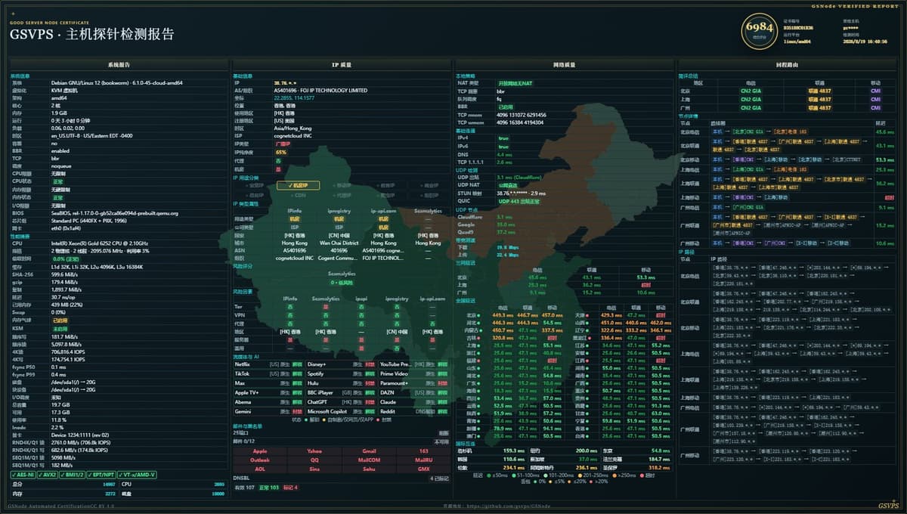Click the GSVPS logo in the footer
907x514 pixels.
click(x=888, y=506)
